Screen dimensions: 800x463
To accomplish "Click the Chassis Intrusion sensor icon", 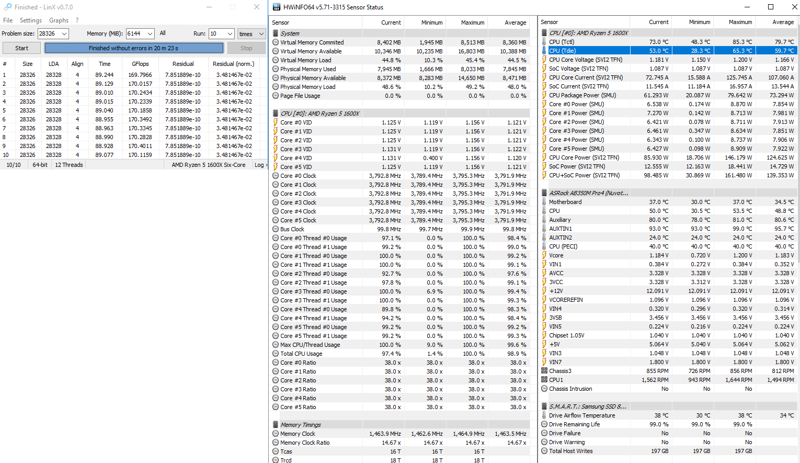I will pos(544,389).
